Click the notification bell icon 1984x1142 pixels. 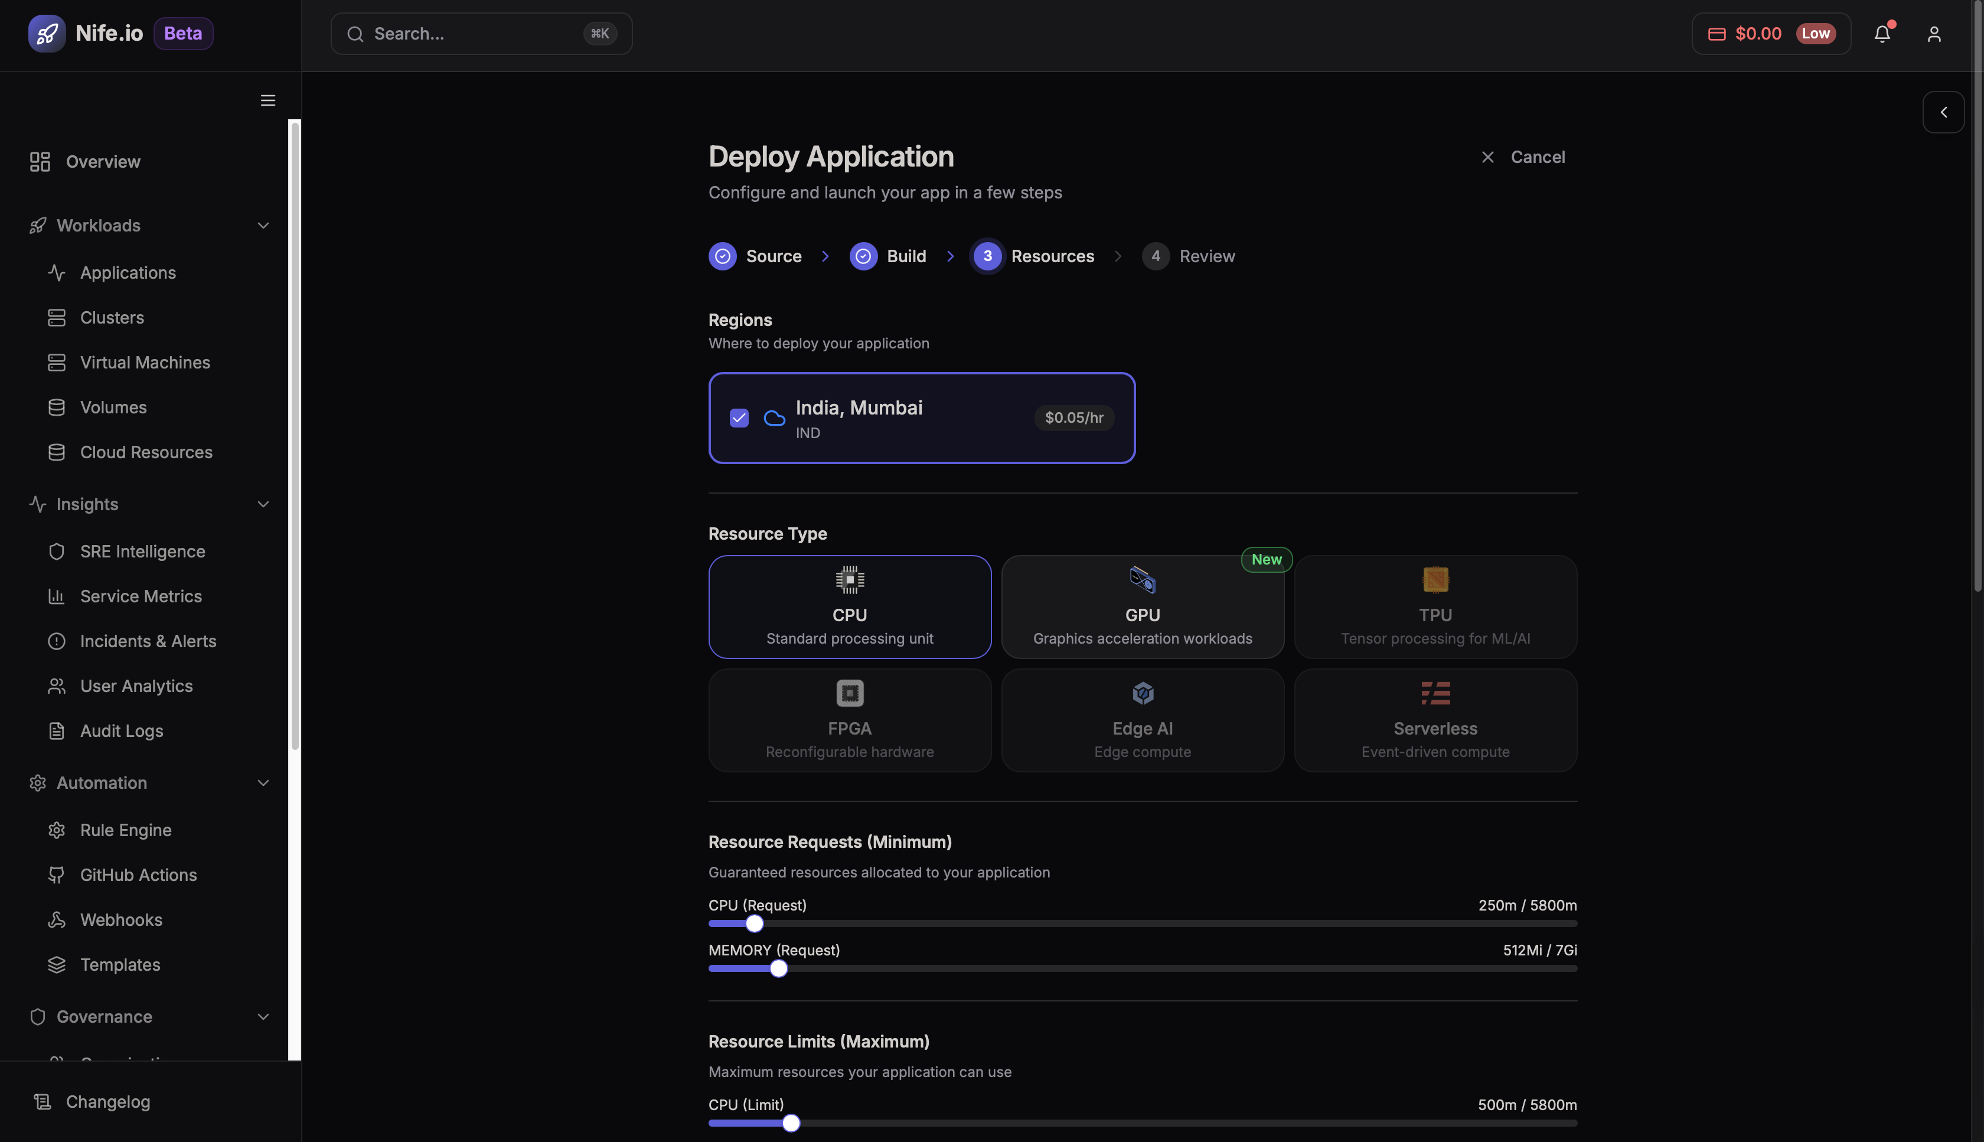pos(1882,34)
